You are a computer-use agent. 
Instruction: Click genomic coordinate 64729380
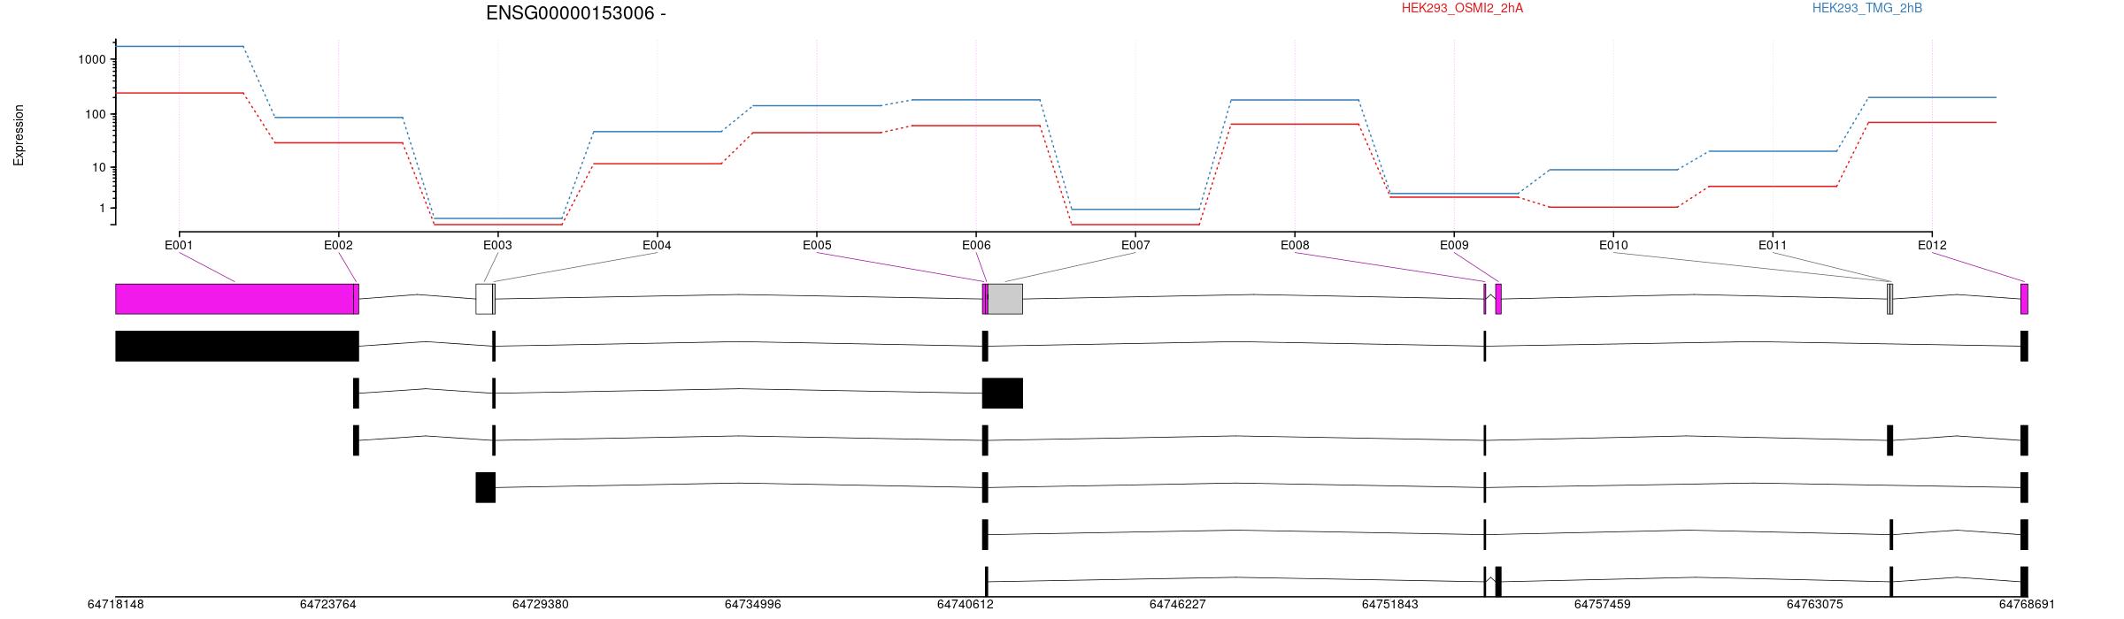540,605
